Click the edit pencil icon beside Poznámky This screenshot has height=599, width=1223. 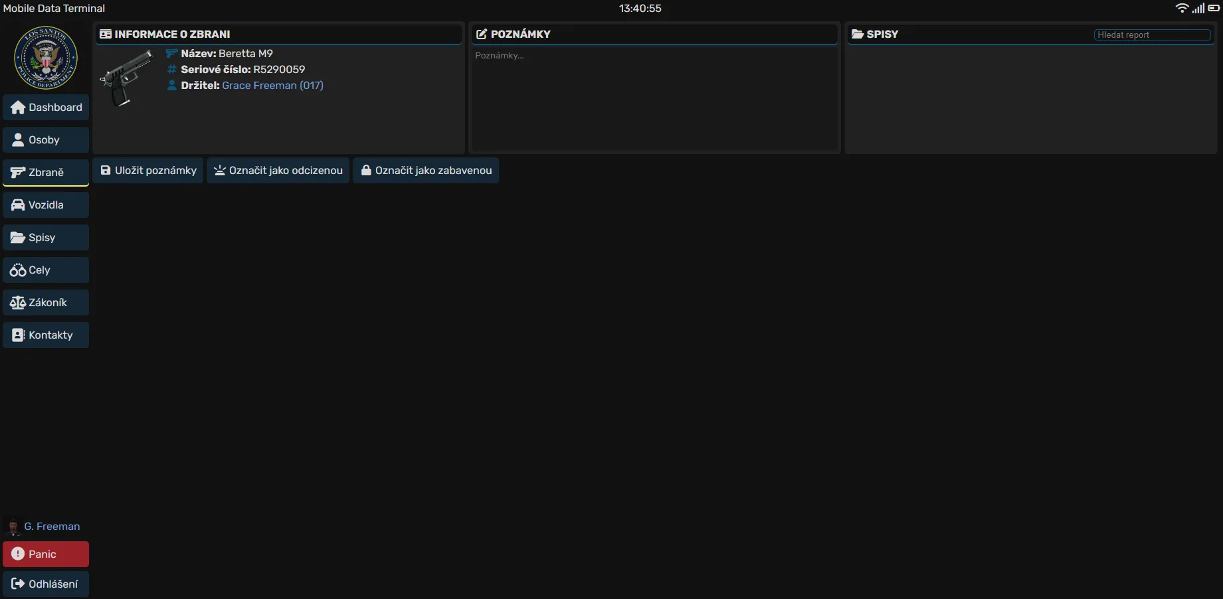(x=482, y=35)
